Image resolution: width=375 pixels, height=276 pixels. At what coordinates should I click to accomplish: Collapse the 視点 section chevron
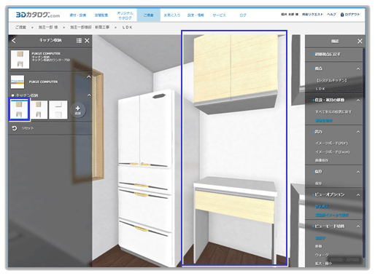click(x=358, y=69)
